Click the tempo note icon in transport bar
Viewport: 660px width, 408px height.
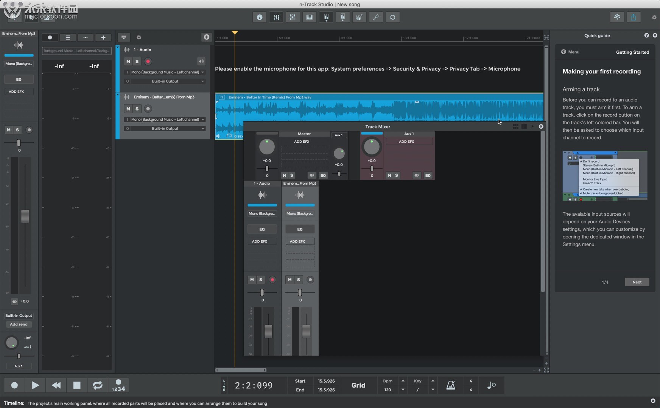point(491,385)
